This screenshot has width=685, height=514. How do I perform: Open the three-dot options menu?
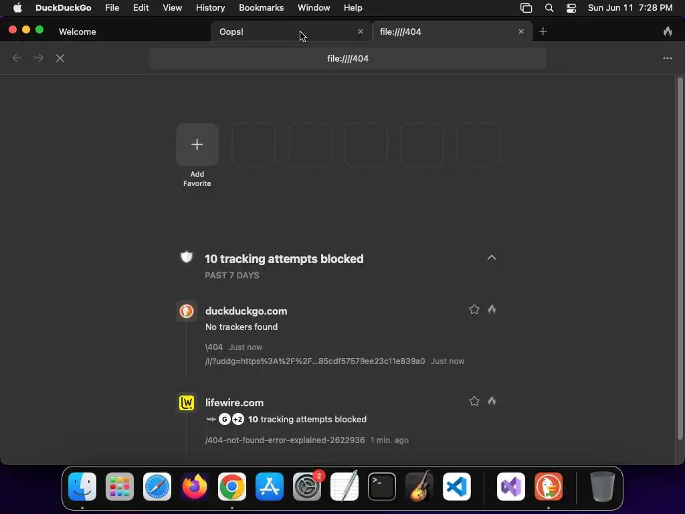click(x=668, y=58)
